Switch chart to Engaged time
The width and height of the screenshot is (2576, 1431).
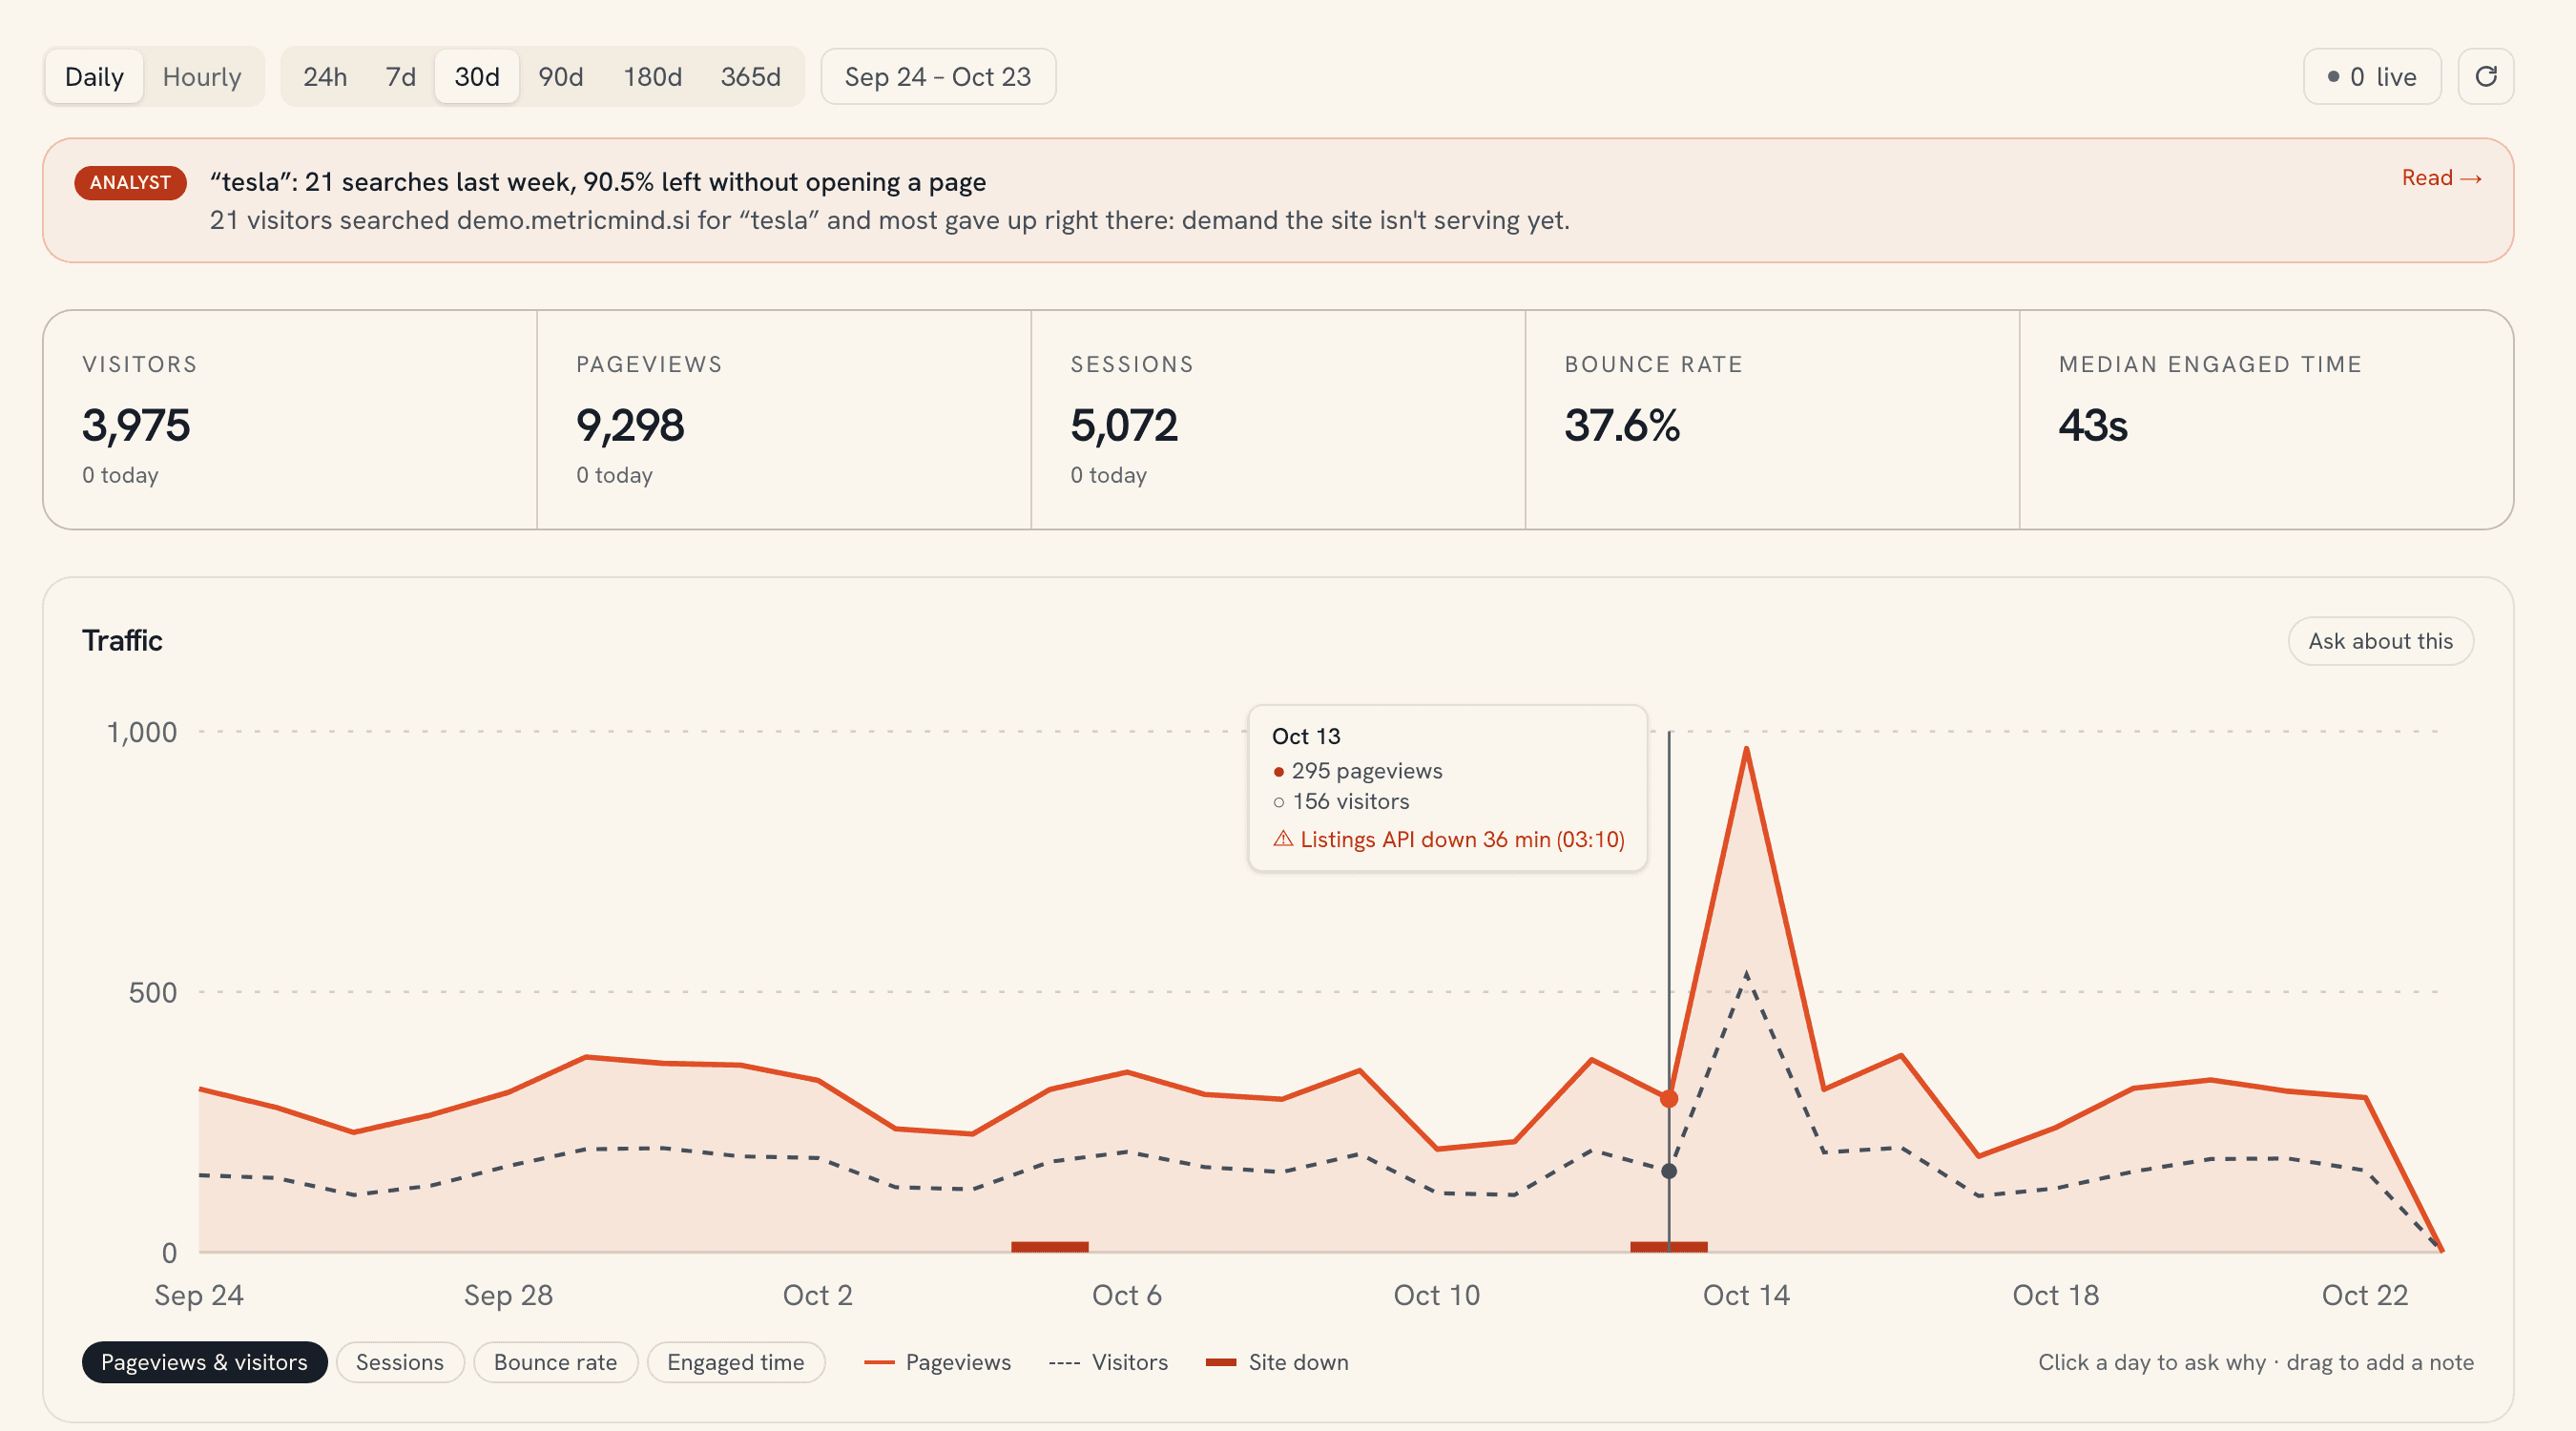point(736,1362)
